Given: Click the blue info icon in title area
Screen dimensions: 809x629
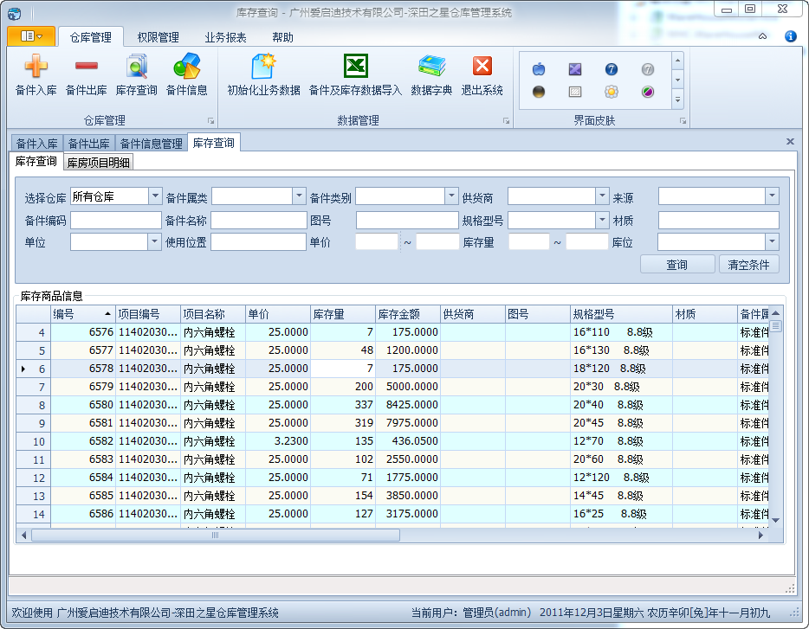Looking at the screenshot, I should coord(790,36).
